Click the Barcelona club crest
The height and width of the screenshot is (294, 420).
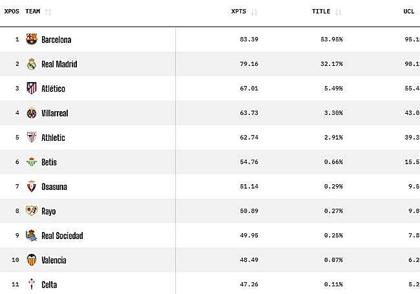pyautogui.click(x=32, y=39)
